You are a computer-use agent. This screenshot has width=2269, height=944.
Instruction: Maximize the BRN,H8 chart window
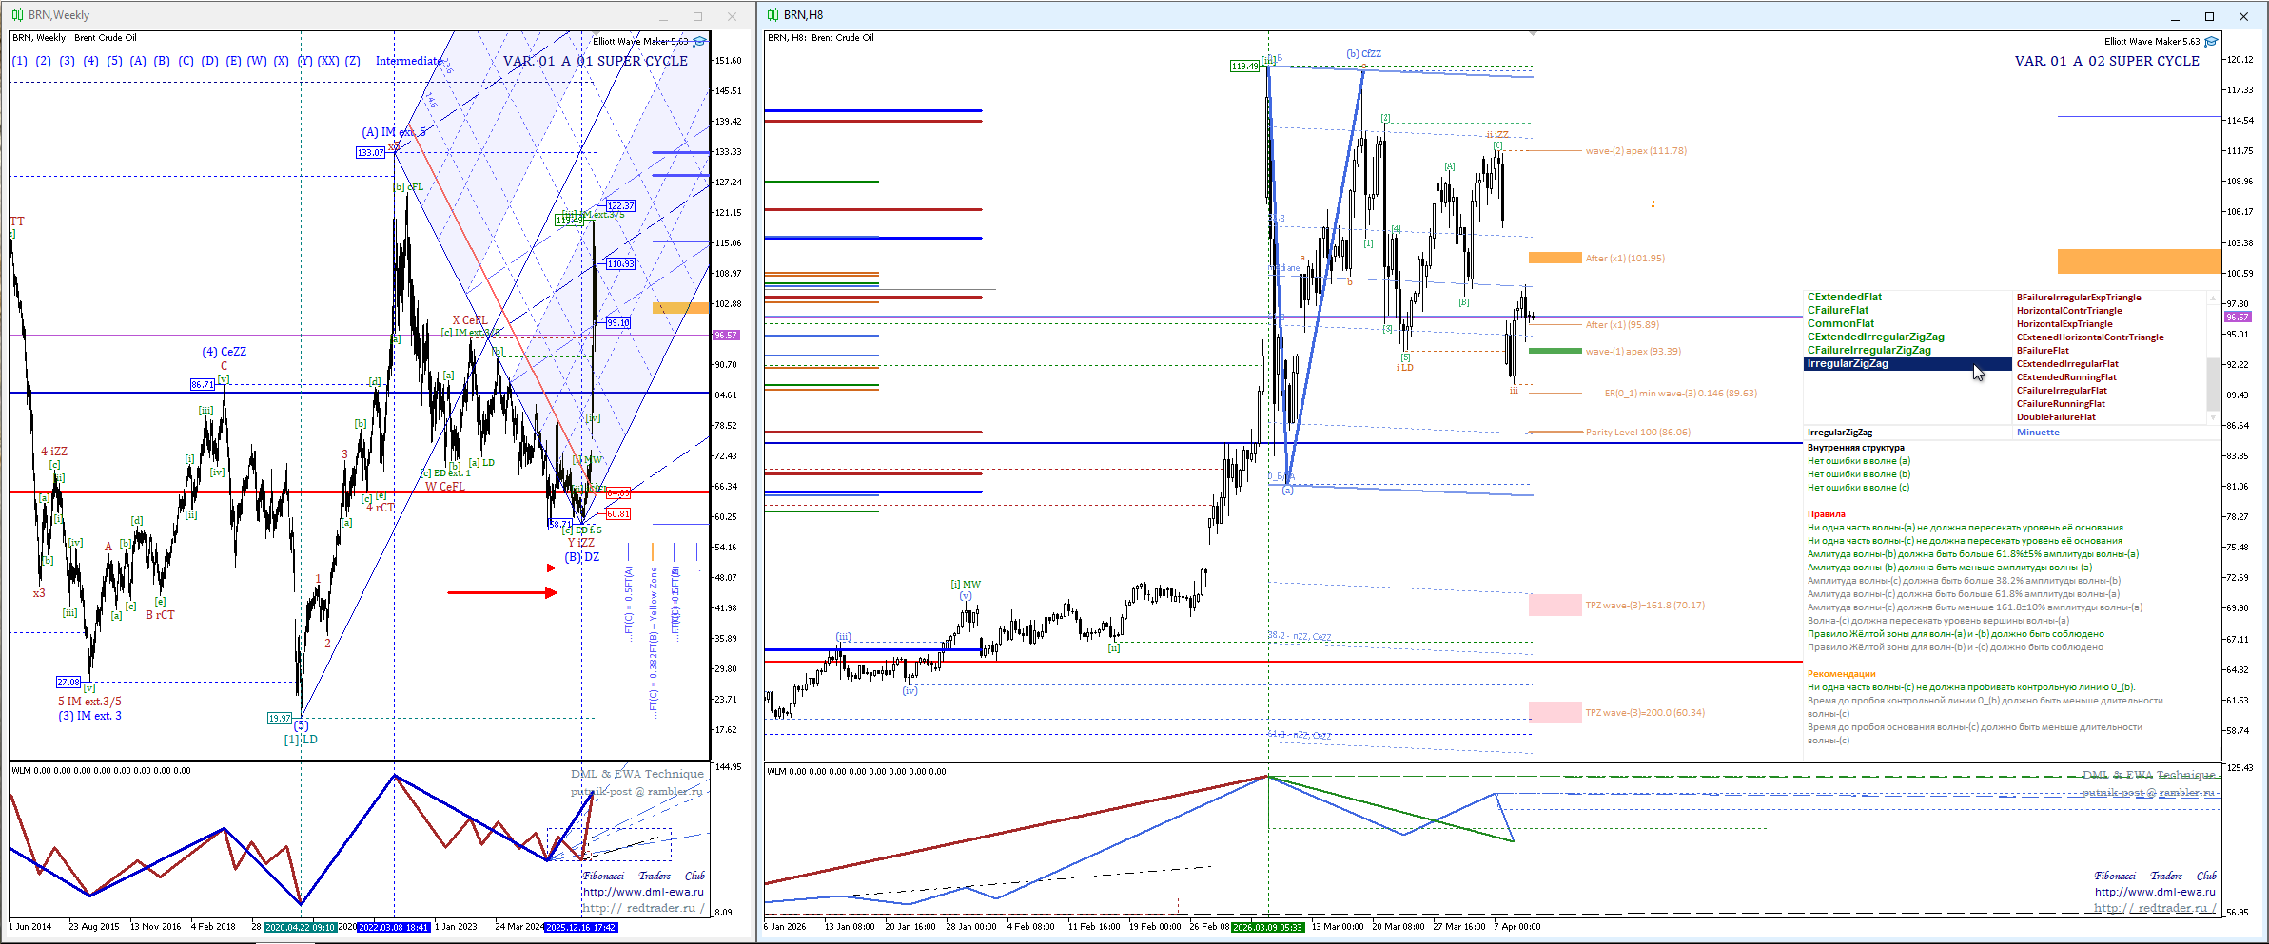[x=2209, y=16]
